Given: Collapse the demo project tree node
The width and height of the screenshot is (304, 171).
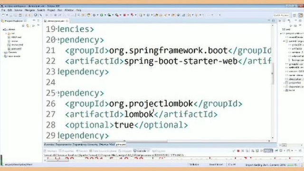Looking at the screenshot, I should 3,29.
